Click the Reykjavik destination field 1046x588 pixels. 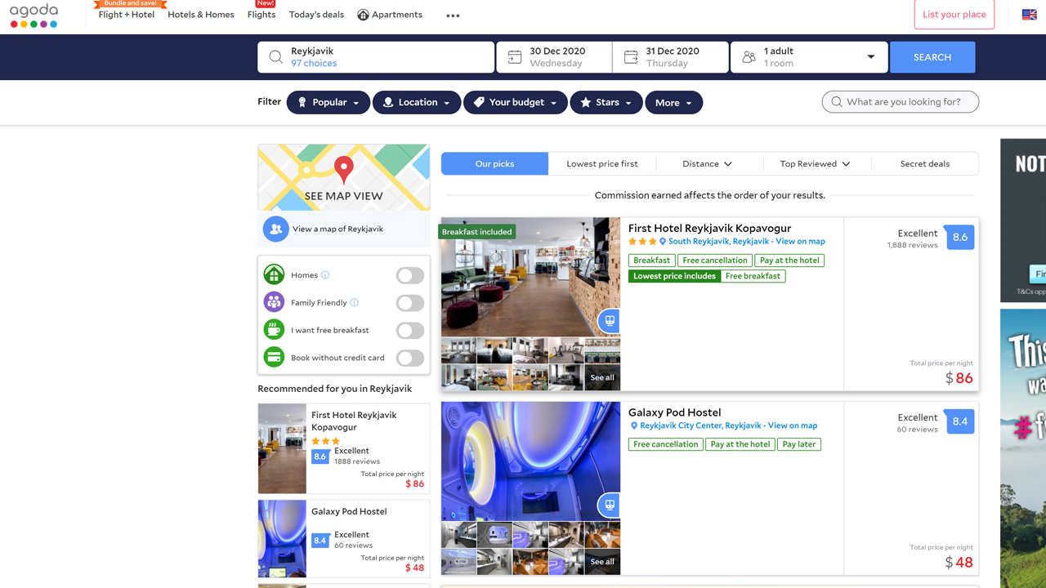coord(376,57)
